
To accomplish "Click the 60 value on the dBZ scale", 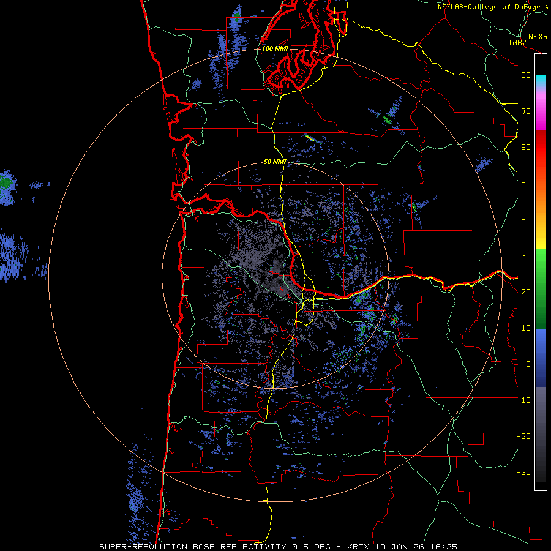I will [526, 147].
